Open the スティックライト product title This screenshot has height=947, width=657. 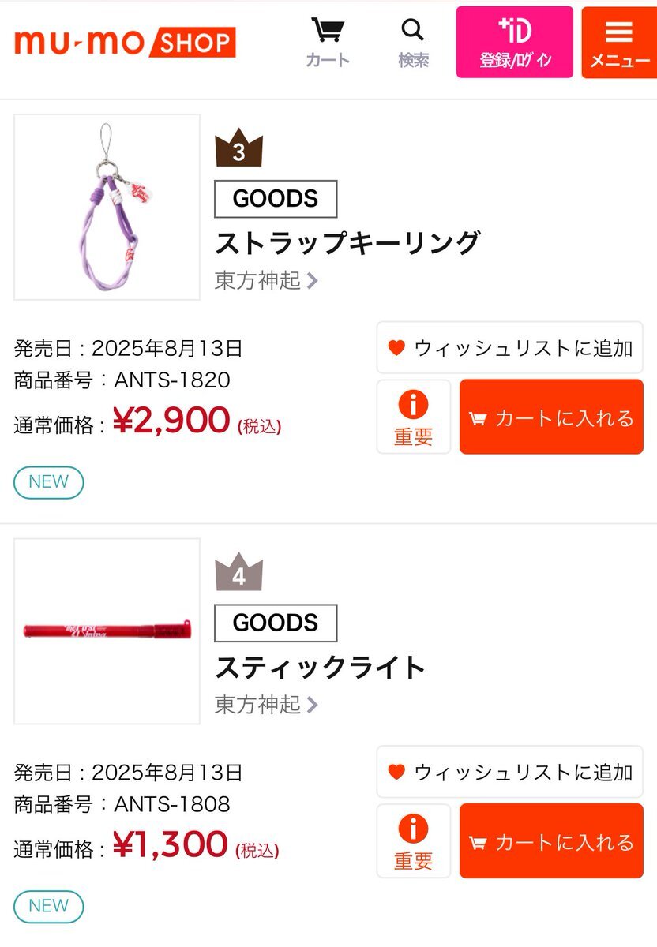321,667
